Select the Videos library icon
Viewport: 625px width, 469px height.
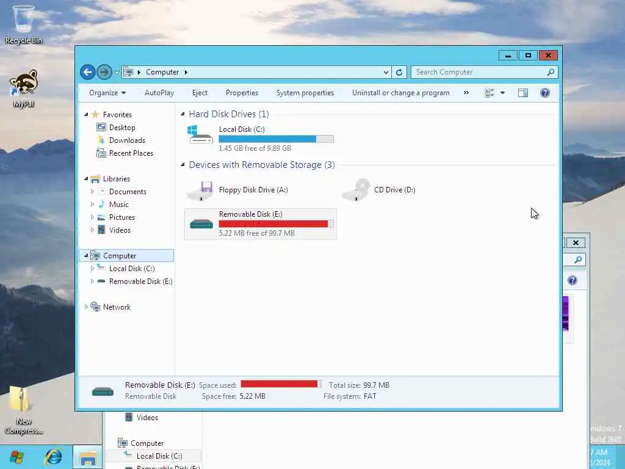coord(102,230)
